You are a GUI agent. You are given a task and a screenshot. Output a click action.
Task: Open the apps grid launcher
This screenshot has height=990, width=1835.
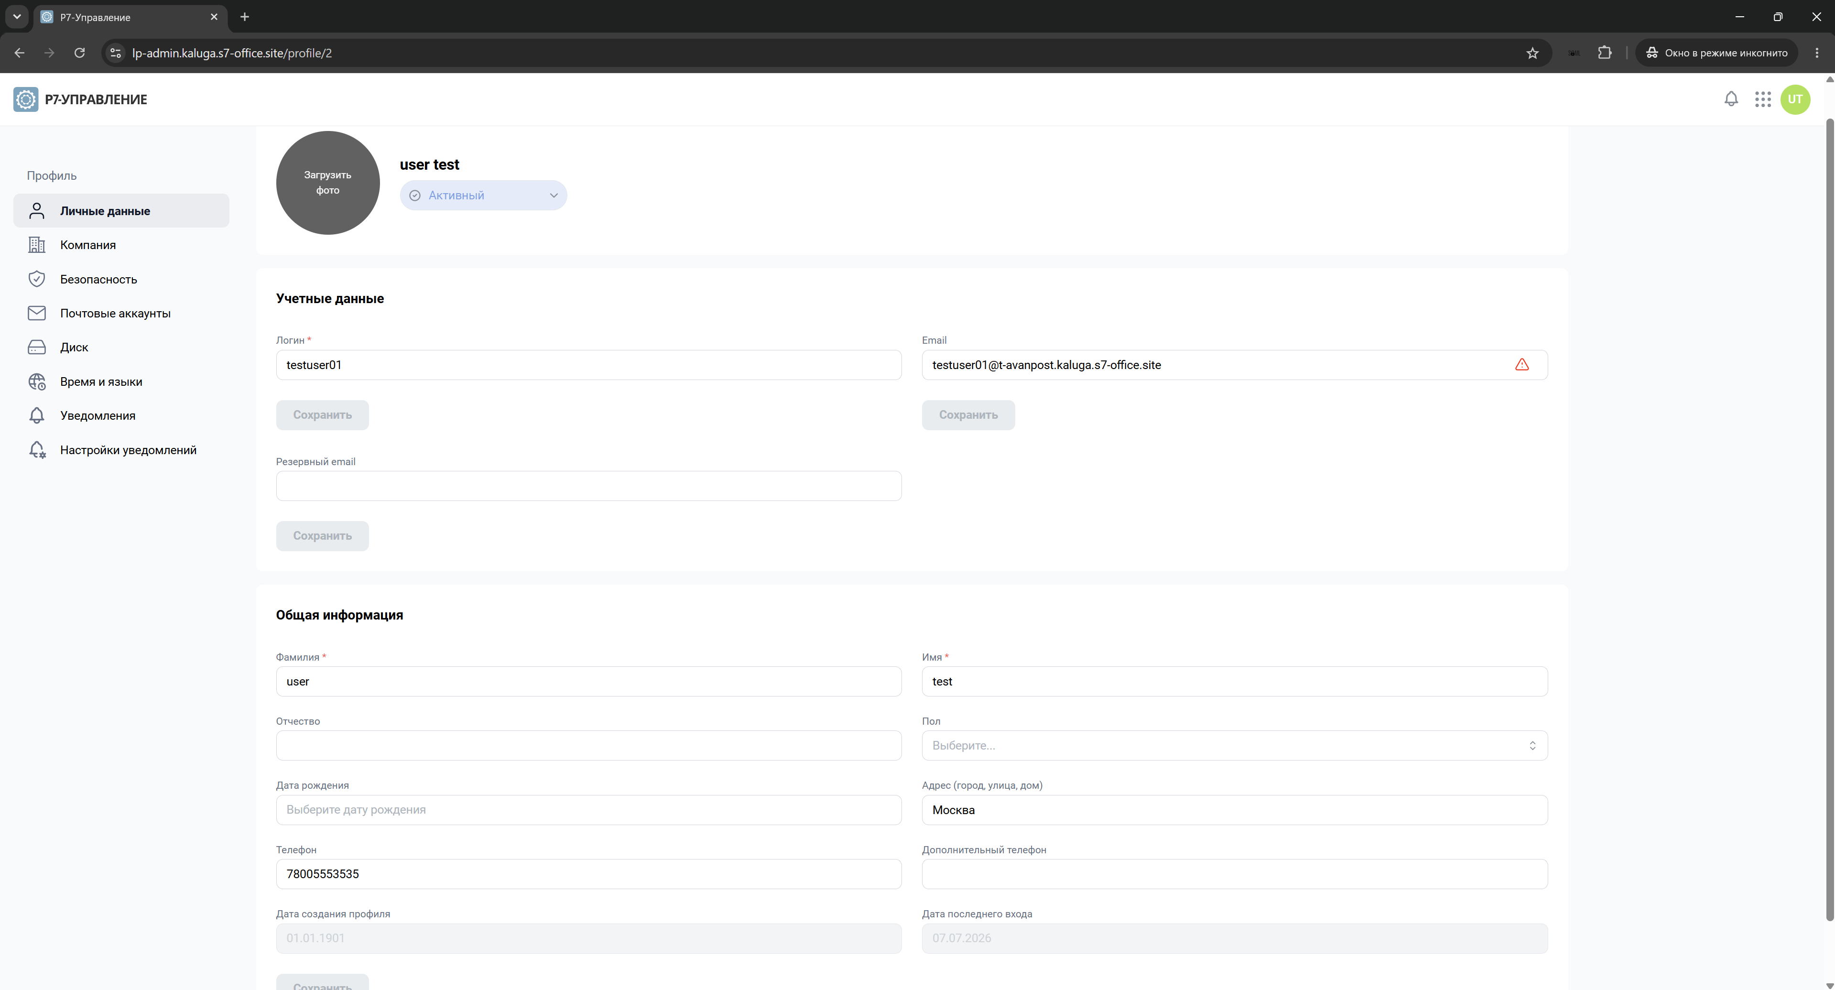[1763, 99]
